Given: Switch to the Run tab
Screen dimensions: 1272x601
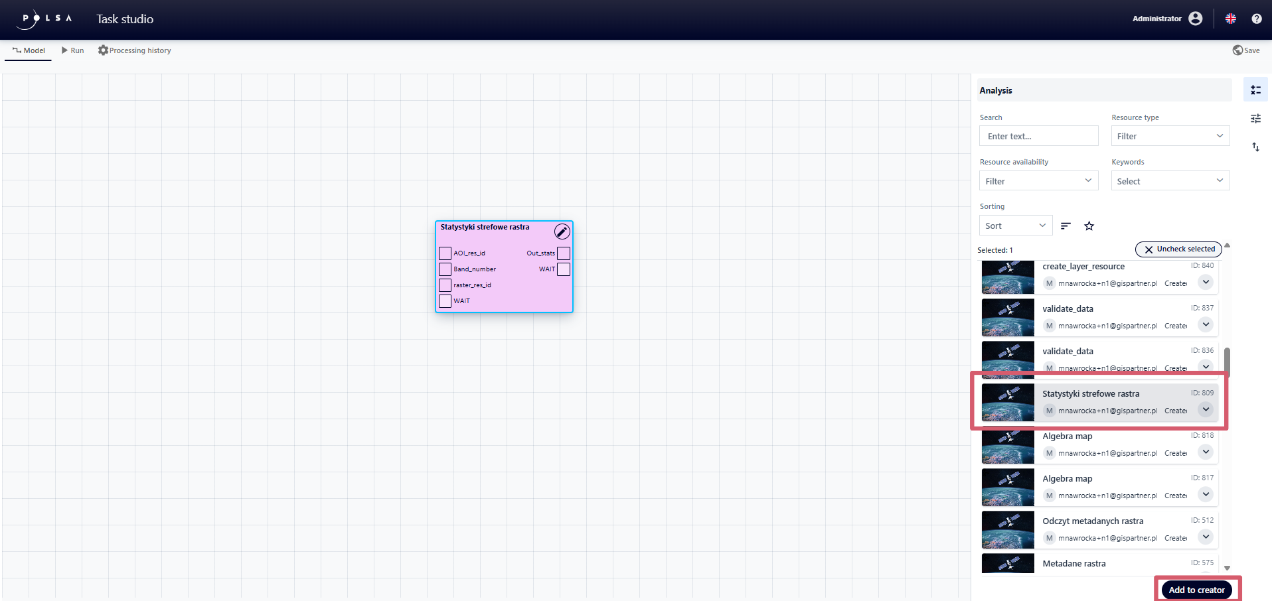Looking at the screenshot, I should [x=73, y=50].
